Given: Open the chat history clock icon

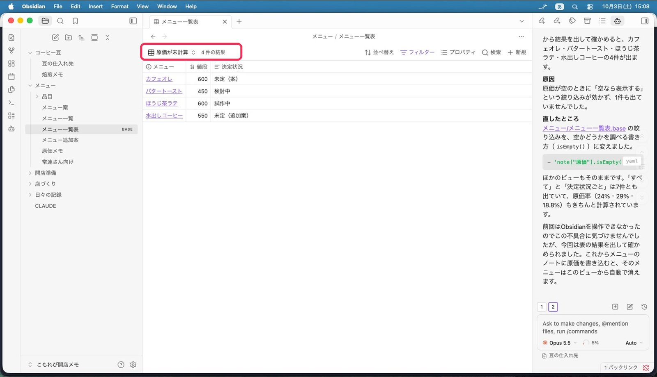Looking at the screenshot, I should 644,307.
